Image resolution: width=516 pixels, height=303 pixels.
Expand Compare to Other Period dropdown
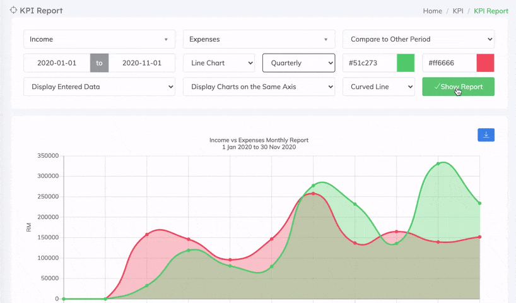(418, 39)
